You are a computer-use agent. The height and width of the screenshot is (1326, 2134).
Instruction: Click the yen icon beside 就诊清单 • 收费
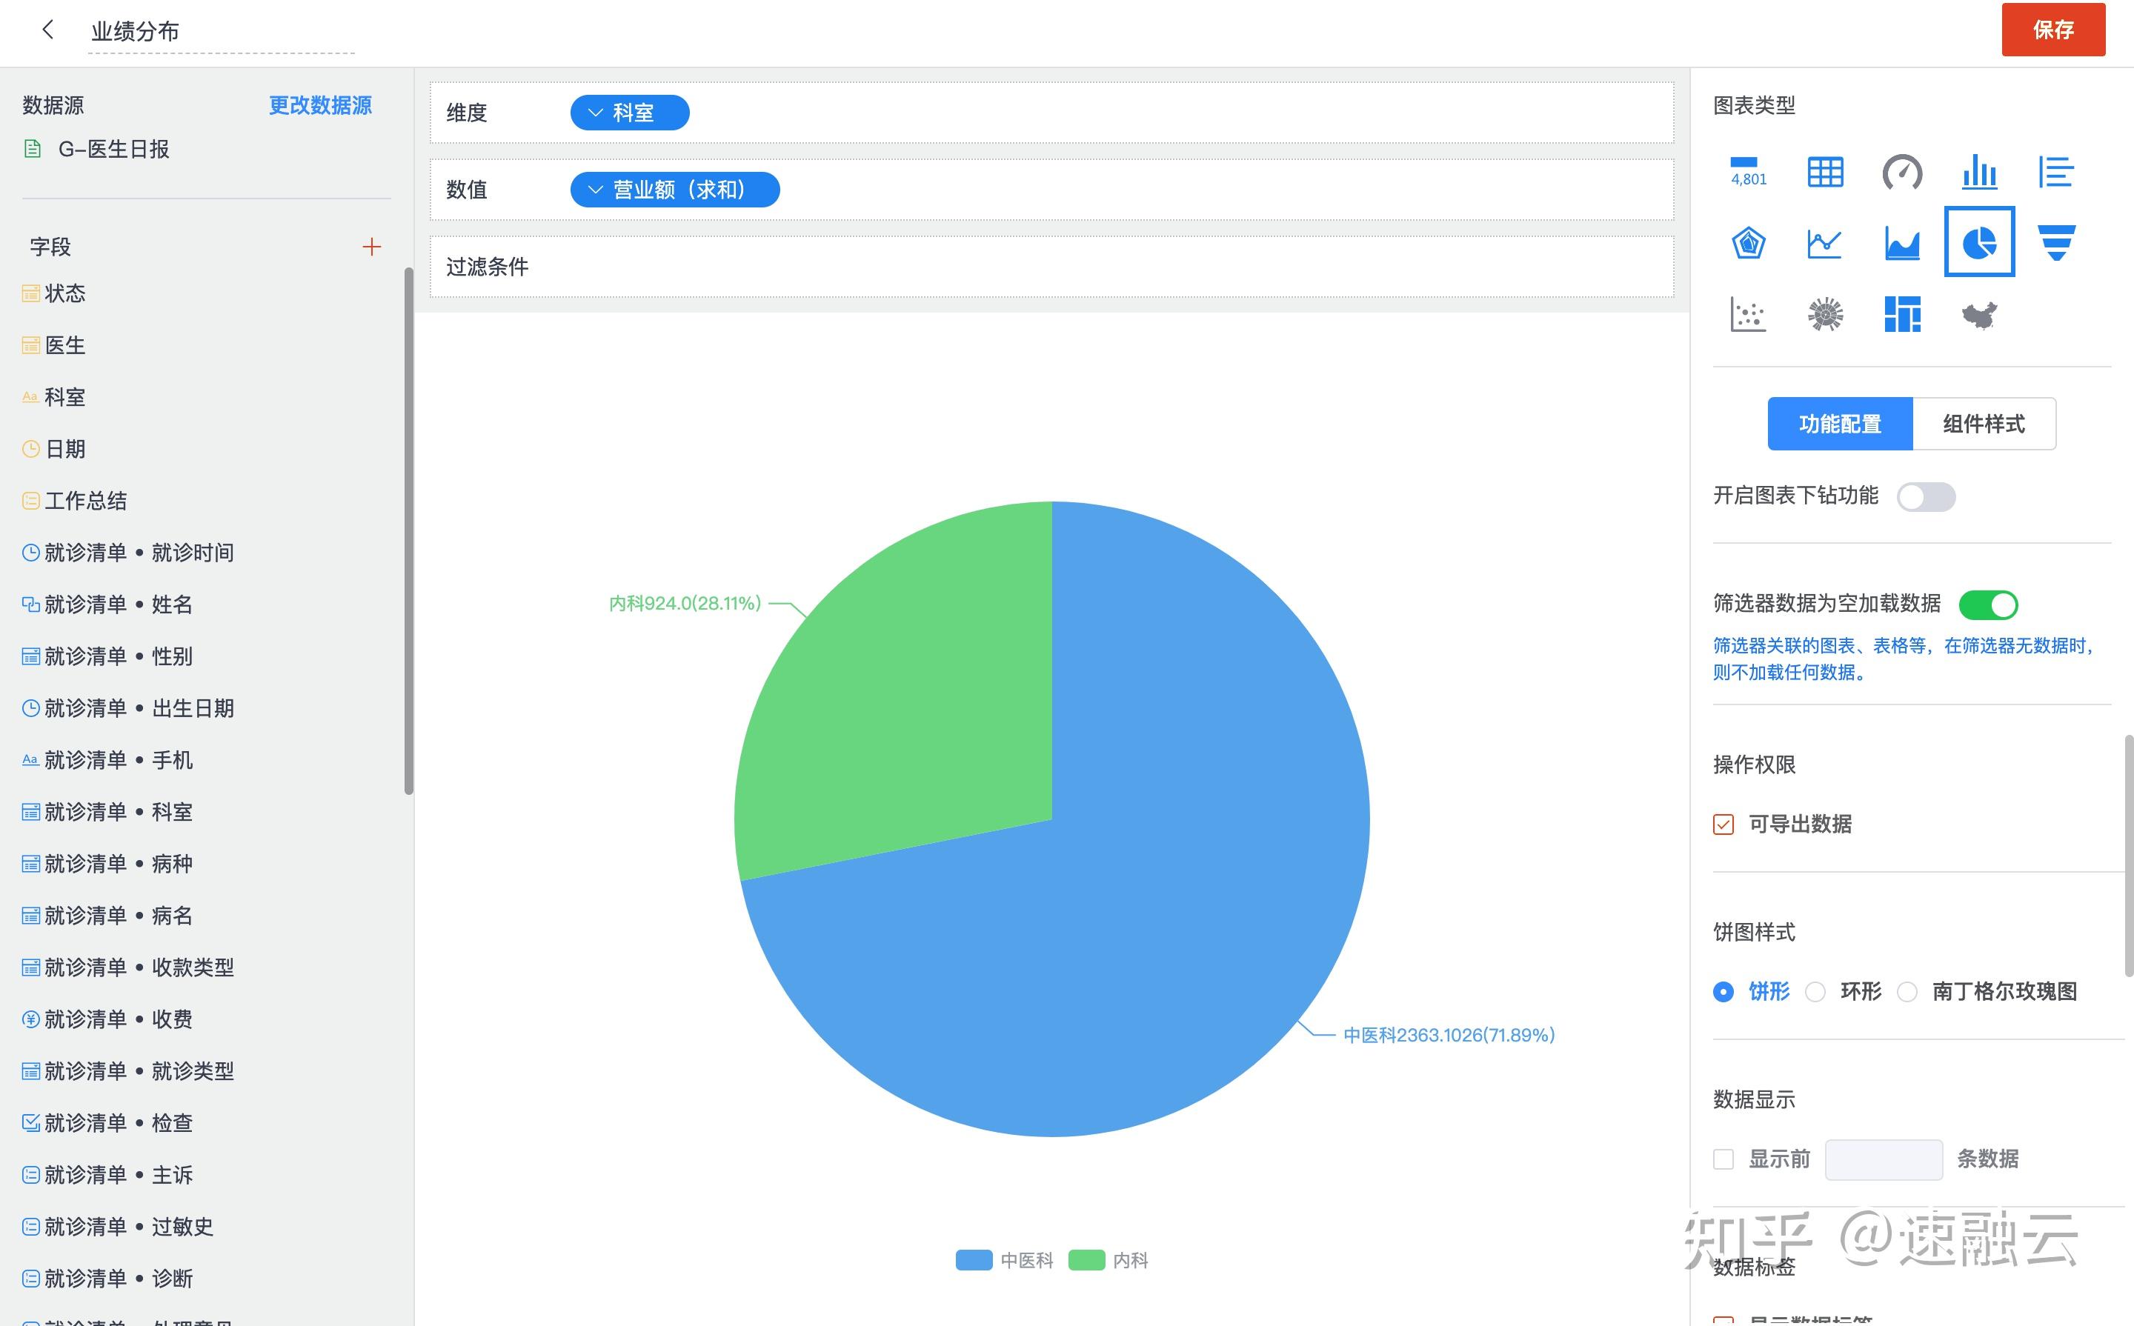30,1019
